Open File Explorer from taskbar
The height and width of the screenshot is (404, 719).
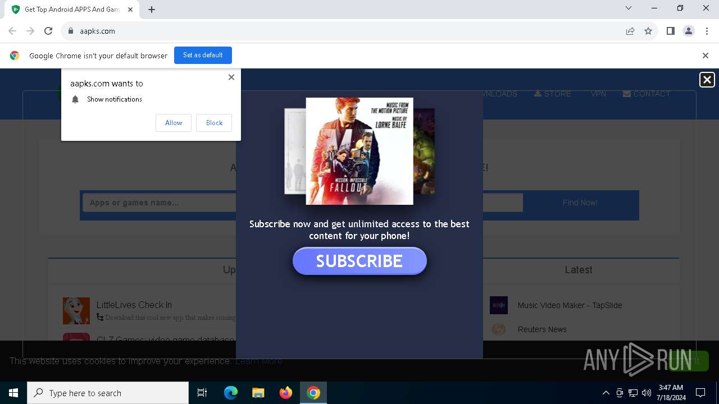tap(258, 393)
